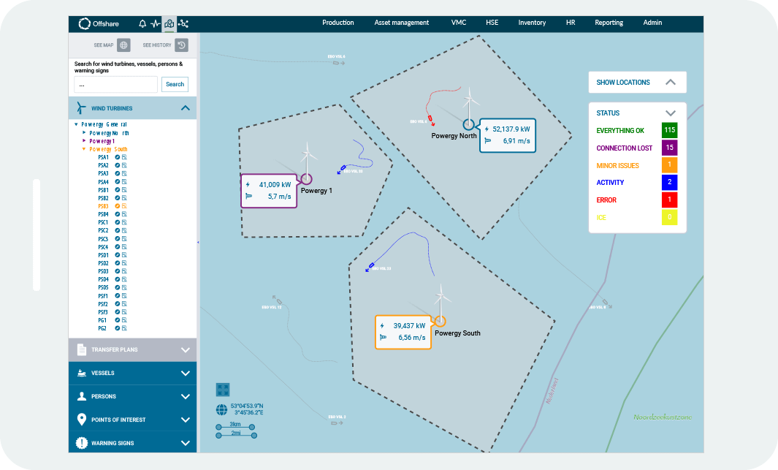778x470 pixels.
Task: Open the network nodes icon in header
Action: pos(183,23)
